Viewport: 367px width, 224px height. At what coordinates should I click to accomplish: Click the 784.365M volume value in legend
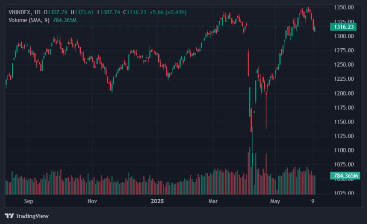tap(65, 20)
